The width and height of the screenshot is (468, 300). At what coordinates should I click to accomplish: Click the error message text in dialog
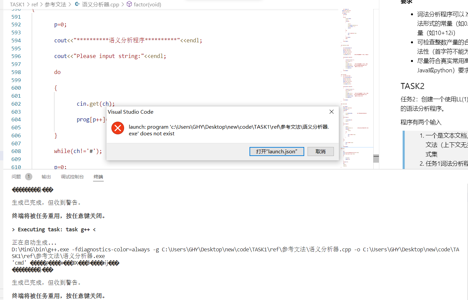(229, 130)
